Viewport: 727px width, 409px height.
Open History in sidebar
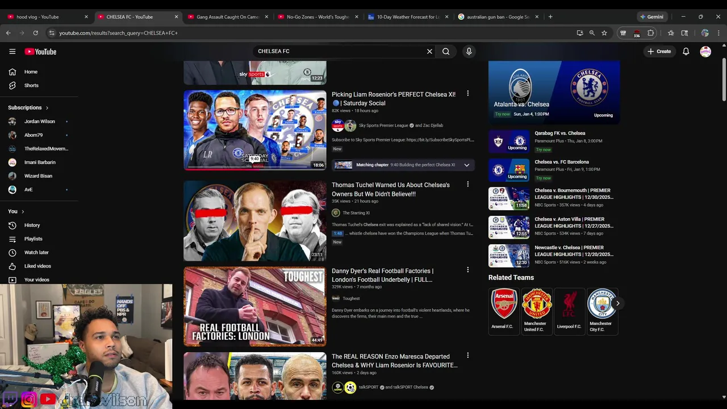point(32,225)
